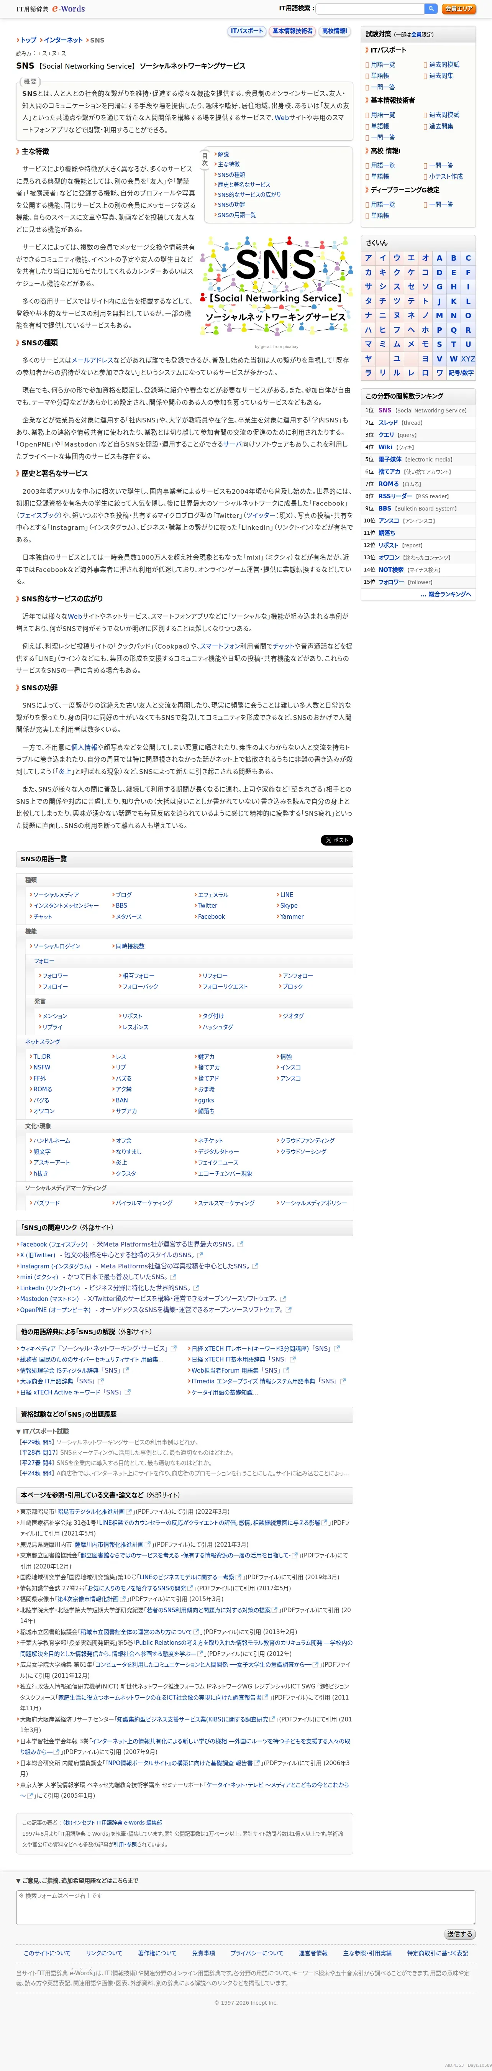This screenshot has width=492, height=2071.
Task: Open ソーシャルメディア in the glossary list
Action: 56,895
